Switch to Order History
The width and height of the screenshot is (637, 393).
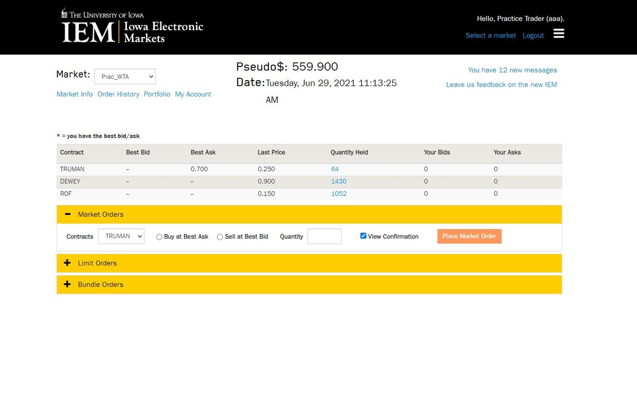coord(118,94)
